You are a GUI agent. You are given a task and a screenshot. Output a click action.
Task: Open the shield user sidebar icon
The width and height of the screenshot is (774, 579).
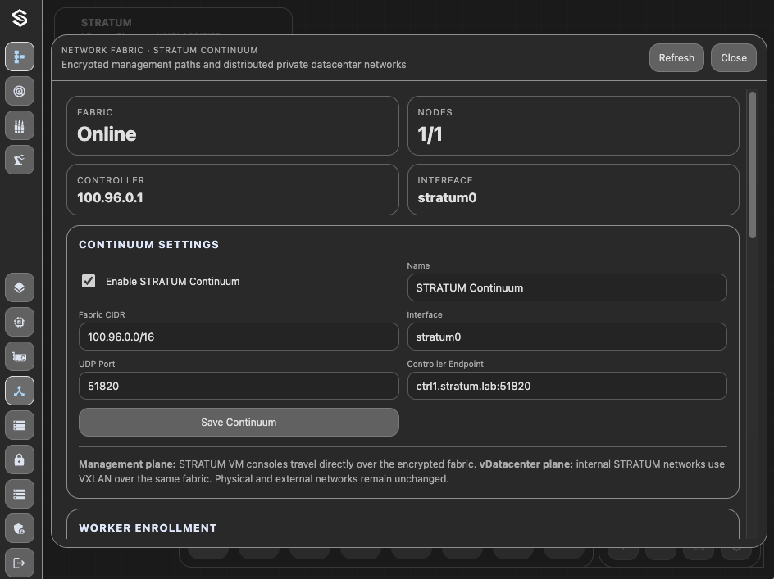[x=19, y=529]
